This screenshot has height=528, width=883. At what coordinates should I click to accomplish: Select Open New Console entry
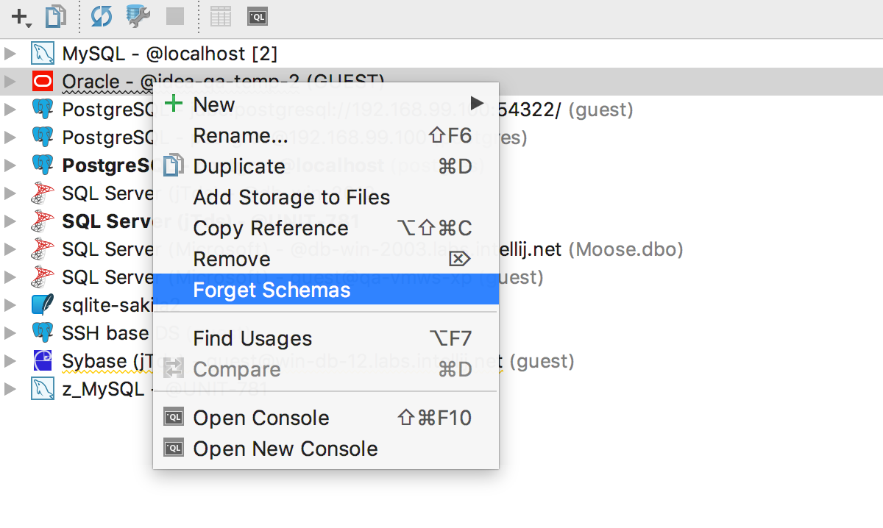[x=285, y=449]
